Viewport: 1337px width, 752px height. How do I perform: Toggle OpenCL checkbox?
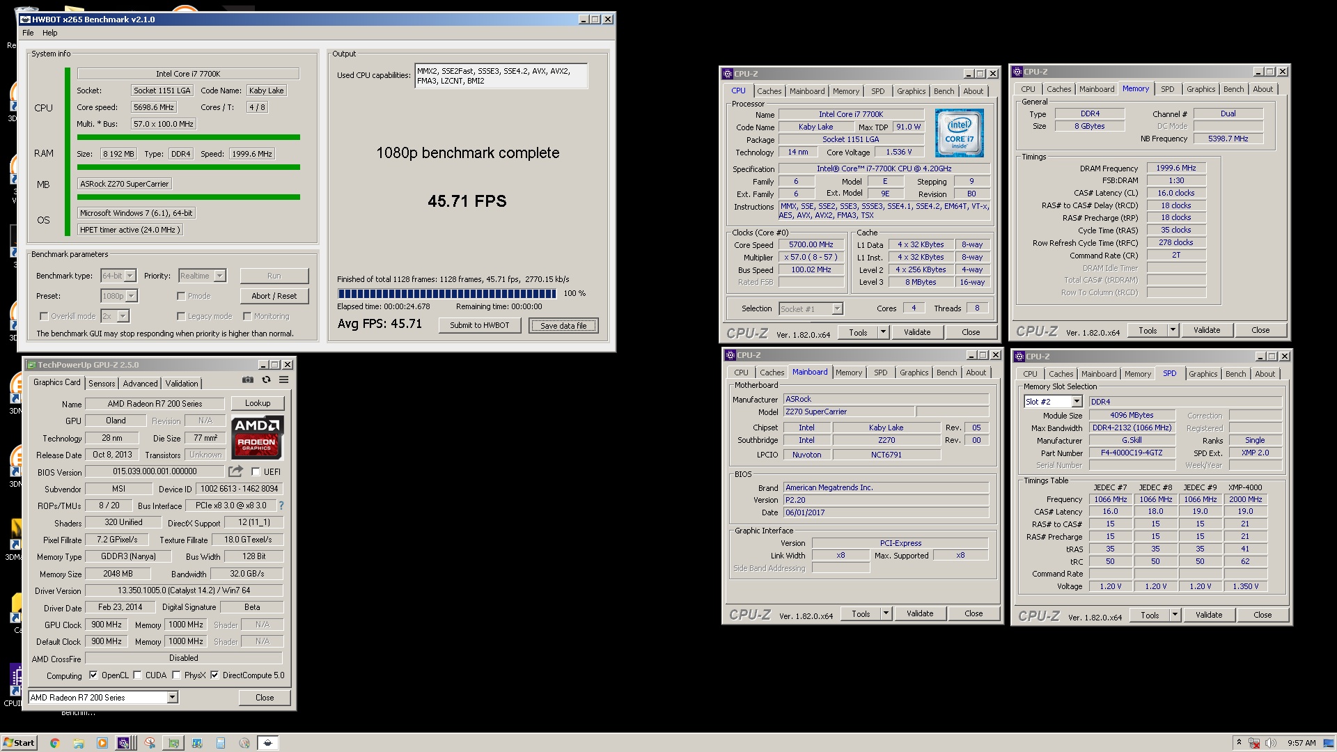[x=93, y=675]
